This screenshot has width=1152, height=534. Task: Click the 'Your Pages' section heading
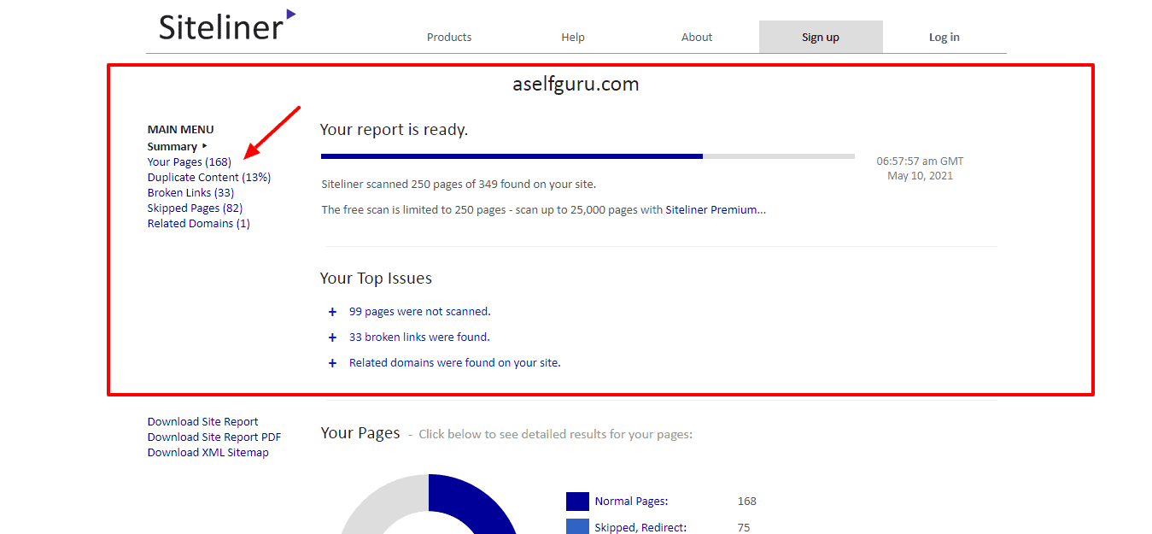pos(360,433)
